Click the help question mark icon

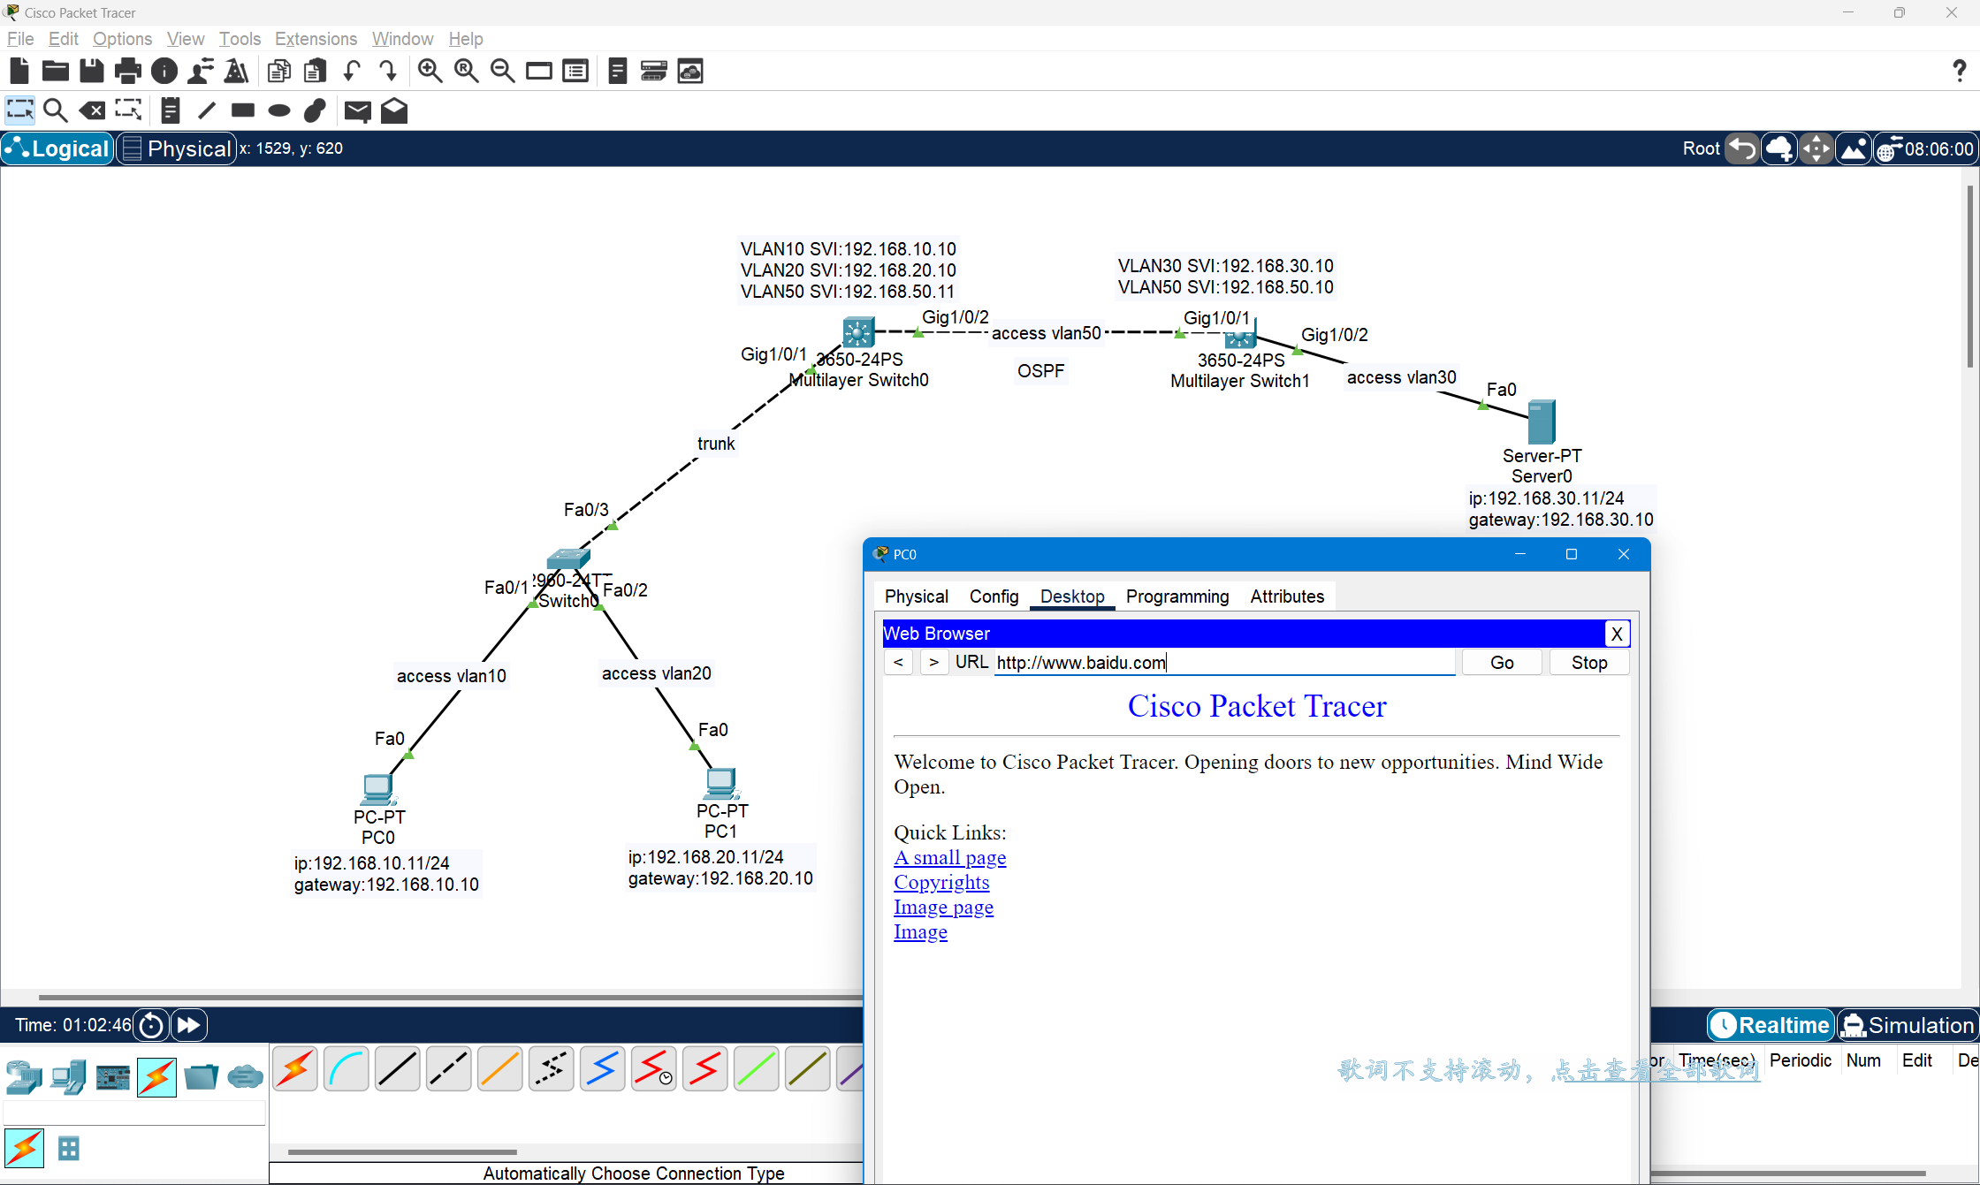[1960, 71]
